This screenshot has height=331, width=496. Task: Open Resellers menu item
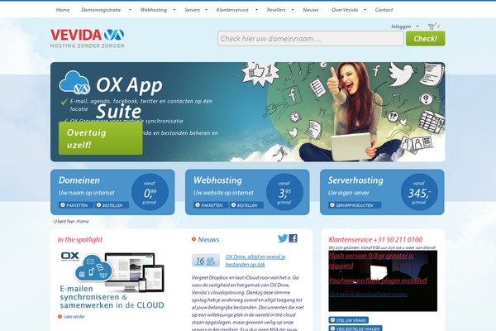276,10
